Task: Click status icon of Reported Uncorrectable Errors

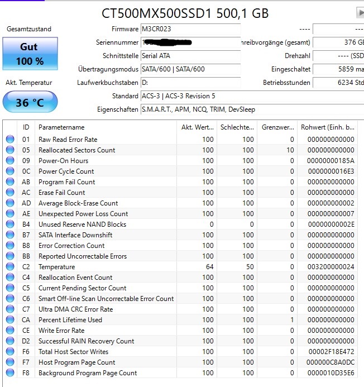Action: [x=10, y=256]
